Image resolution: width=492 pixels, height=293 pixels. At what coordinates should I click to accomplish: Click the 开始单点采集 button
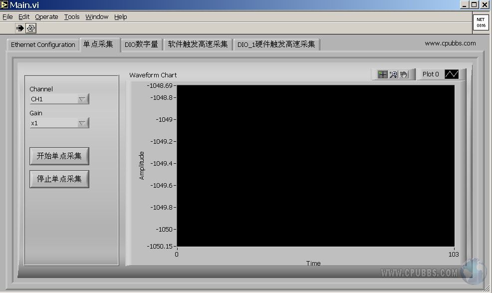pyautogui.click(x=59, y=156)
